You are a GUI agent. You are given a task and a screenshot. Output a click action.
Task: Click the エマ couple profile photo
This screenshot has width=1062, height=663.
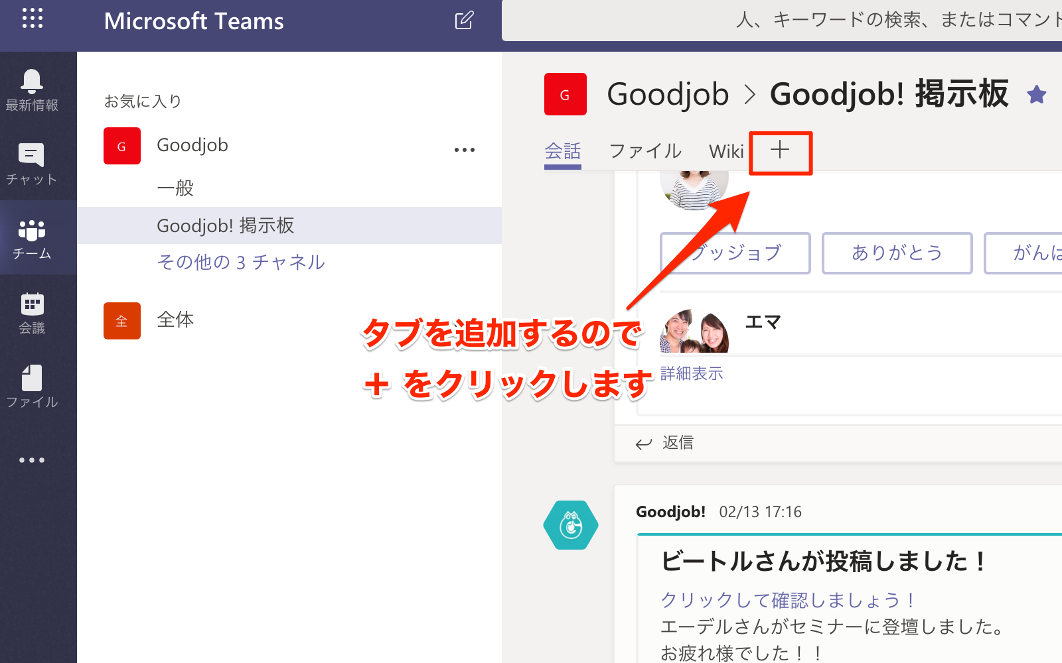(694, 331)
